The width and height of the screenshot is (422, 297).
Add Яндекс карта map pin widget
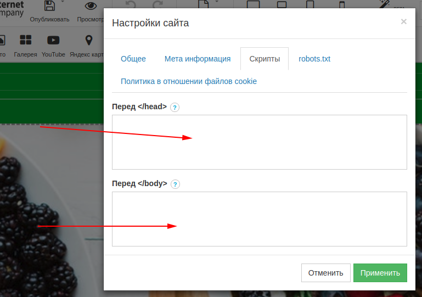point(88,41)
